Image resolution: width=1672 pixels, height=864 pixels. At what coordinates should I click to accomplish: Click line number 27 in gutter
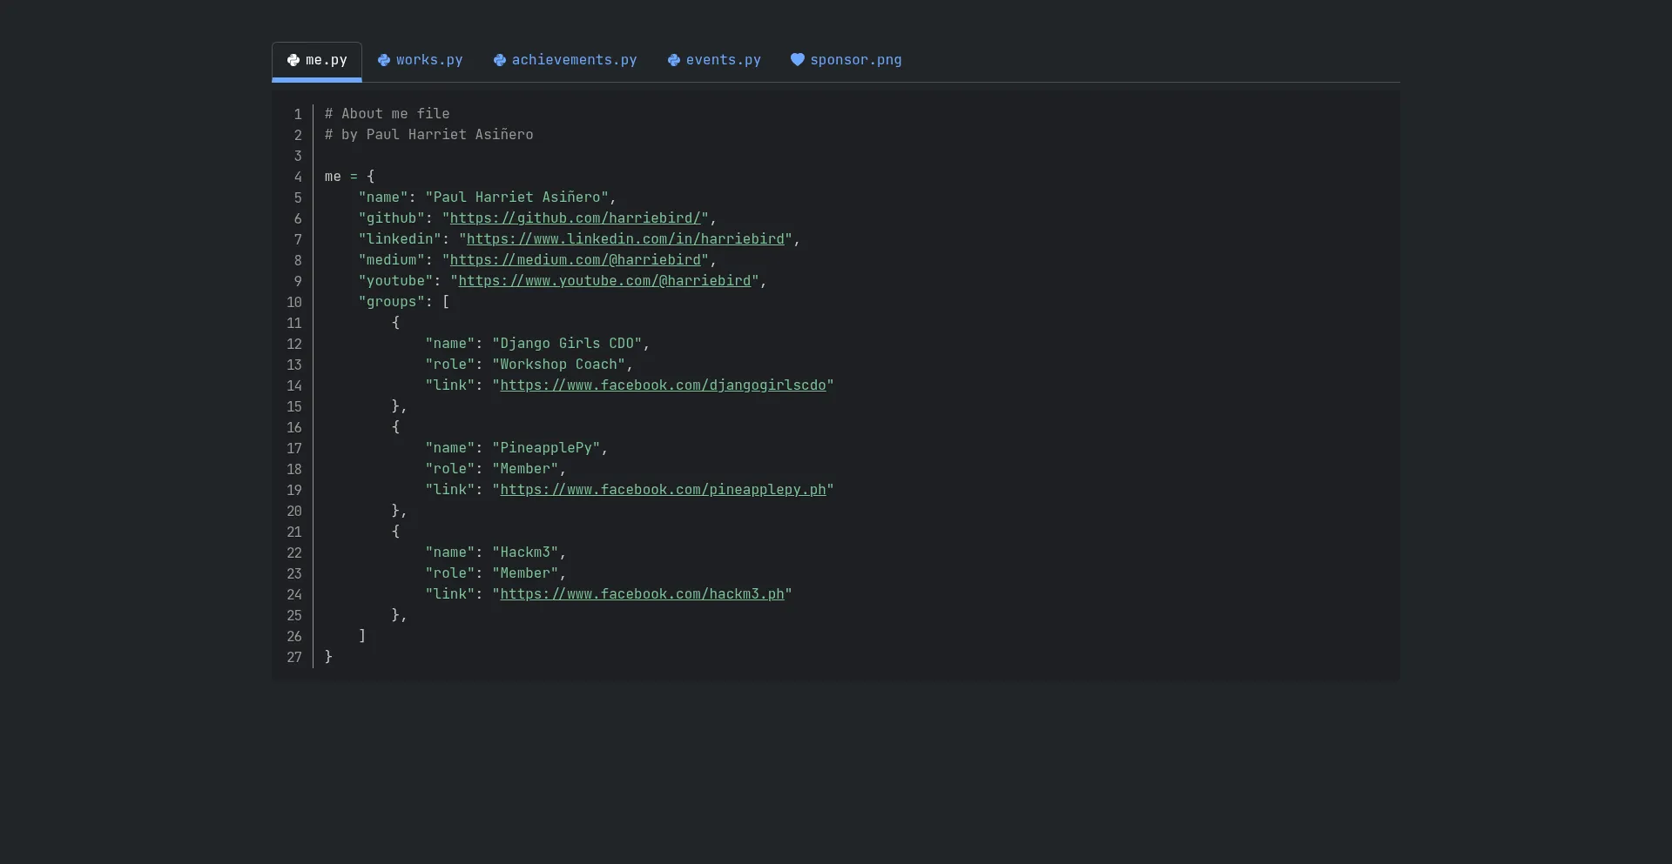[x=294, y=657]
